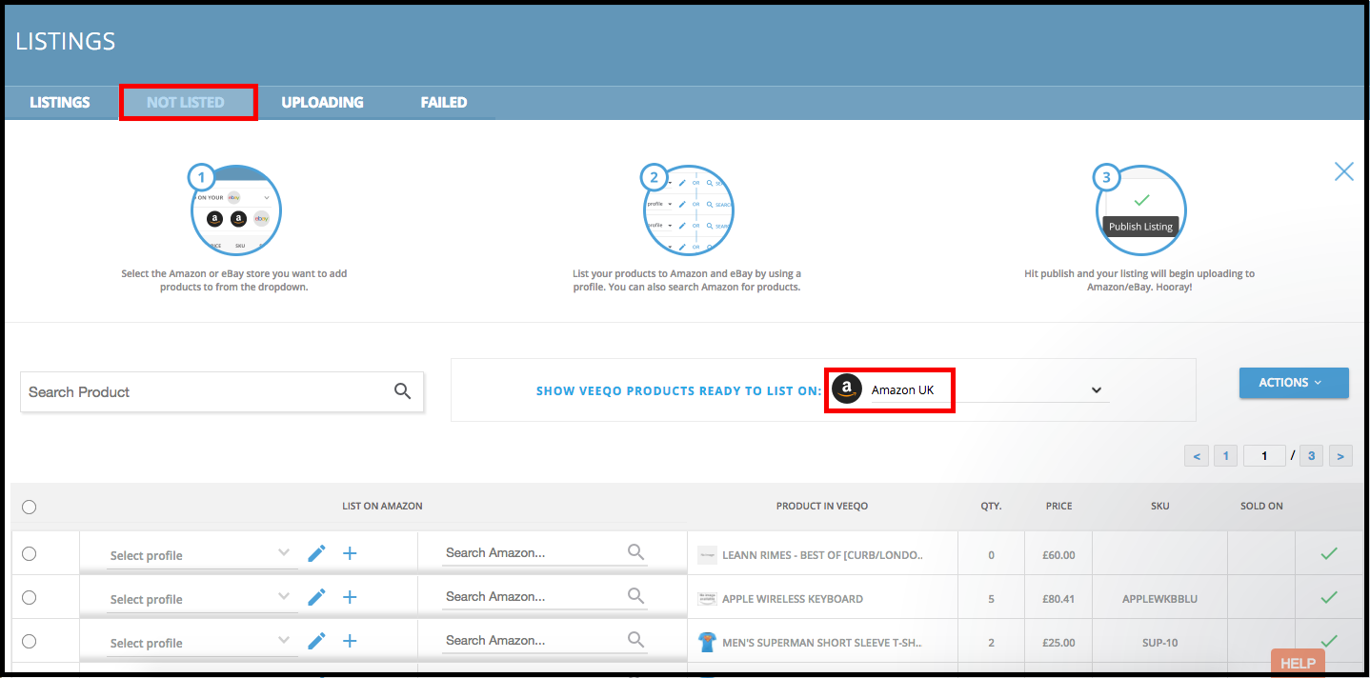
Task: Expand Select profile for Superman T-shirt row
Action: [x=201, y=643]
